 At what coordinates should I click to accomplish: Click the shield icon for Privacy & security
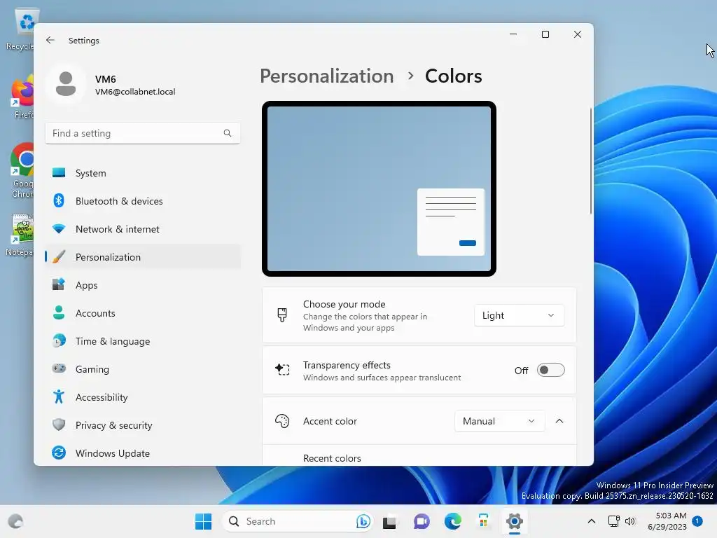(59, 425)
